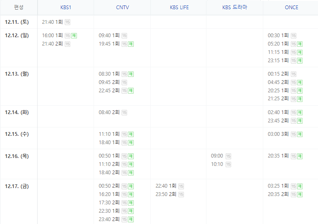Click the 15 badge beside CNTV 09:45 2회

[x=125, y=82]
